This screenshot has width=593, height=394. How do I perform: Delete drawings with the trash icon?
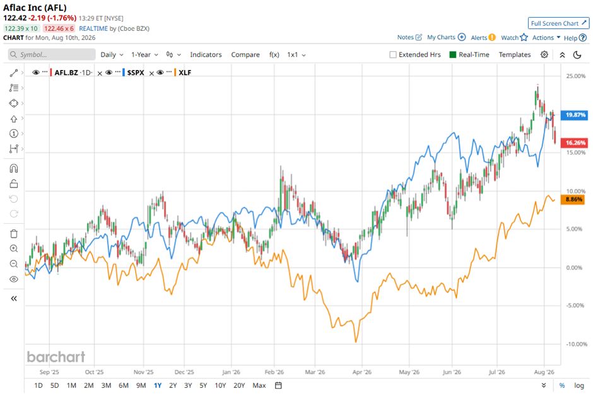14,234
